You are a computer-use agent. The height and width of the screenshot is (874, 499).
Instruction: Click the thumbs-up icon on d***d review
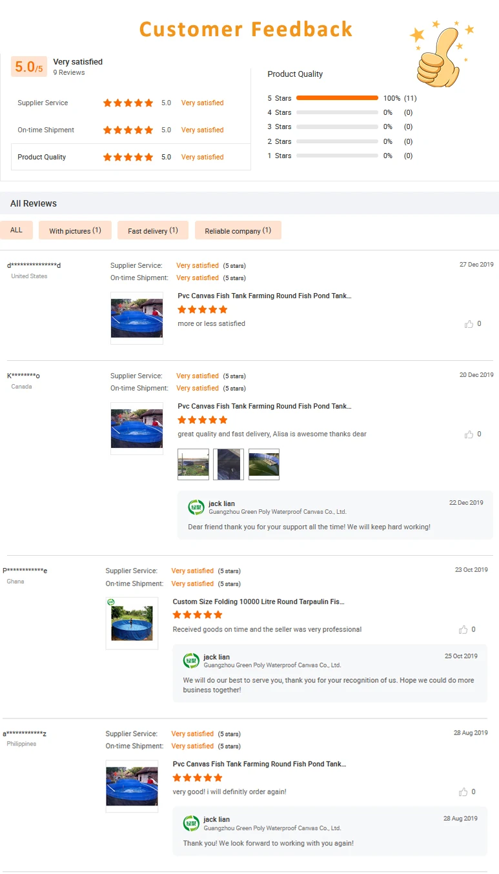click(469, 324)
